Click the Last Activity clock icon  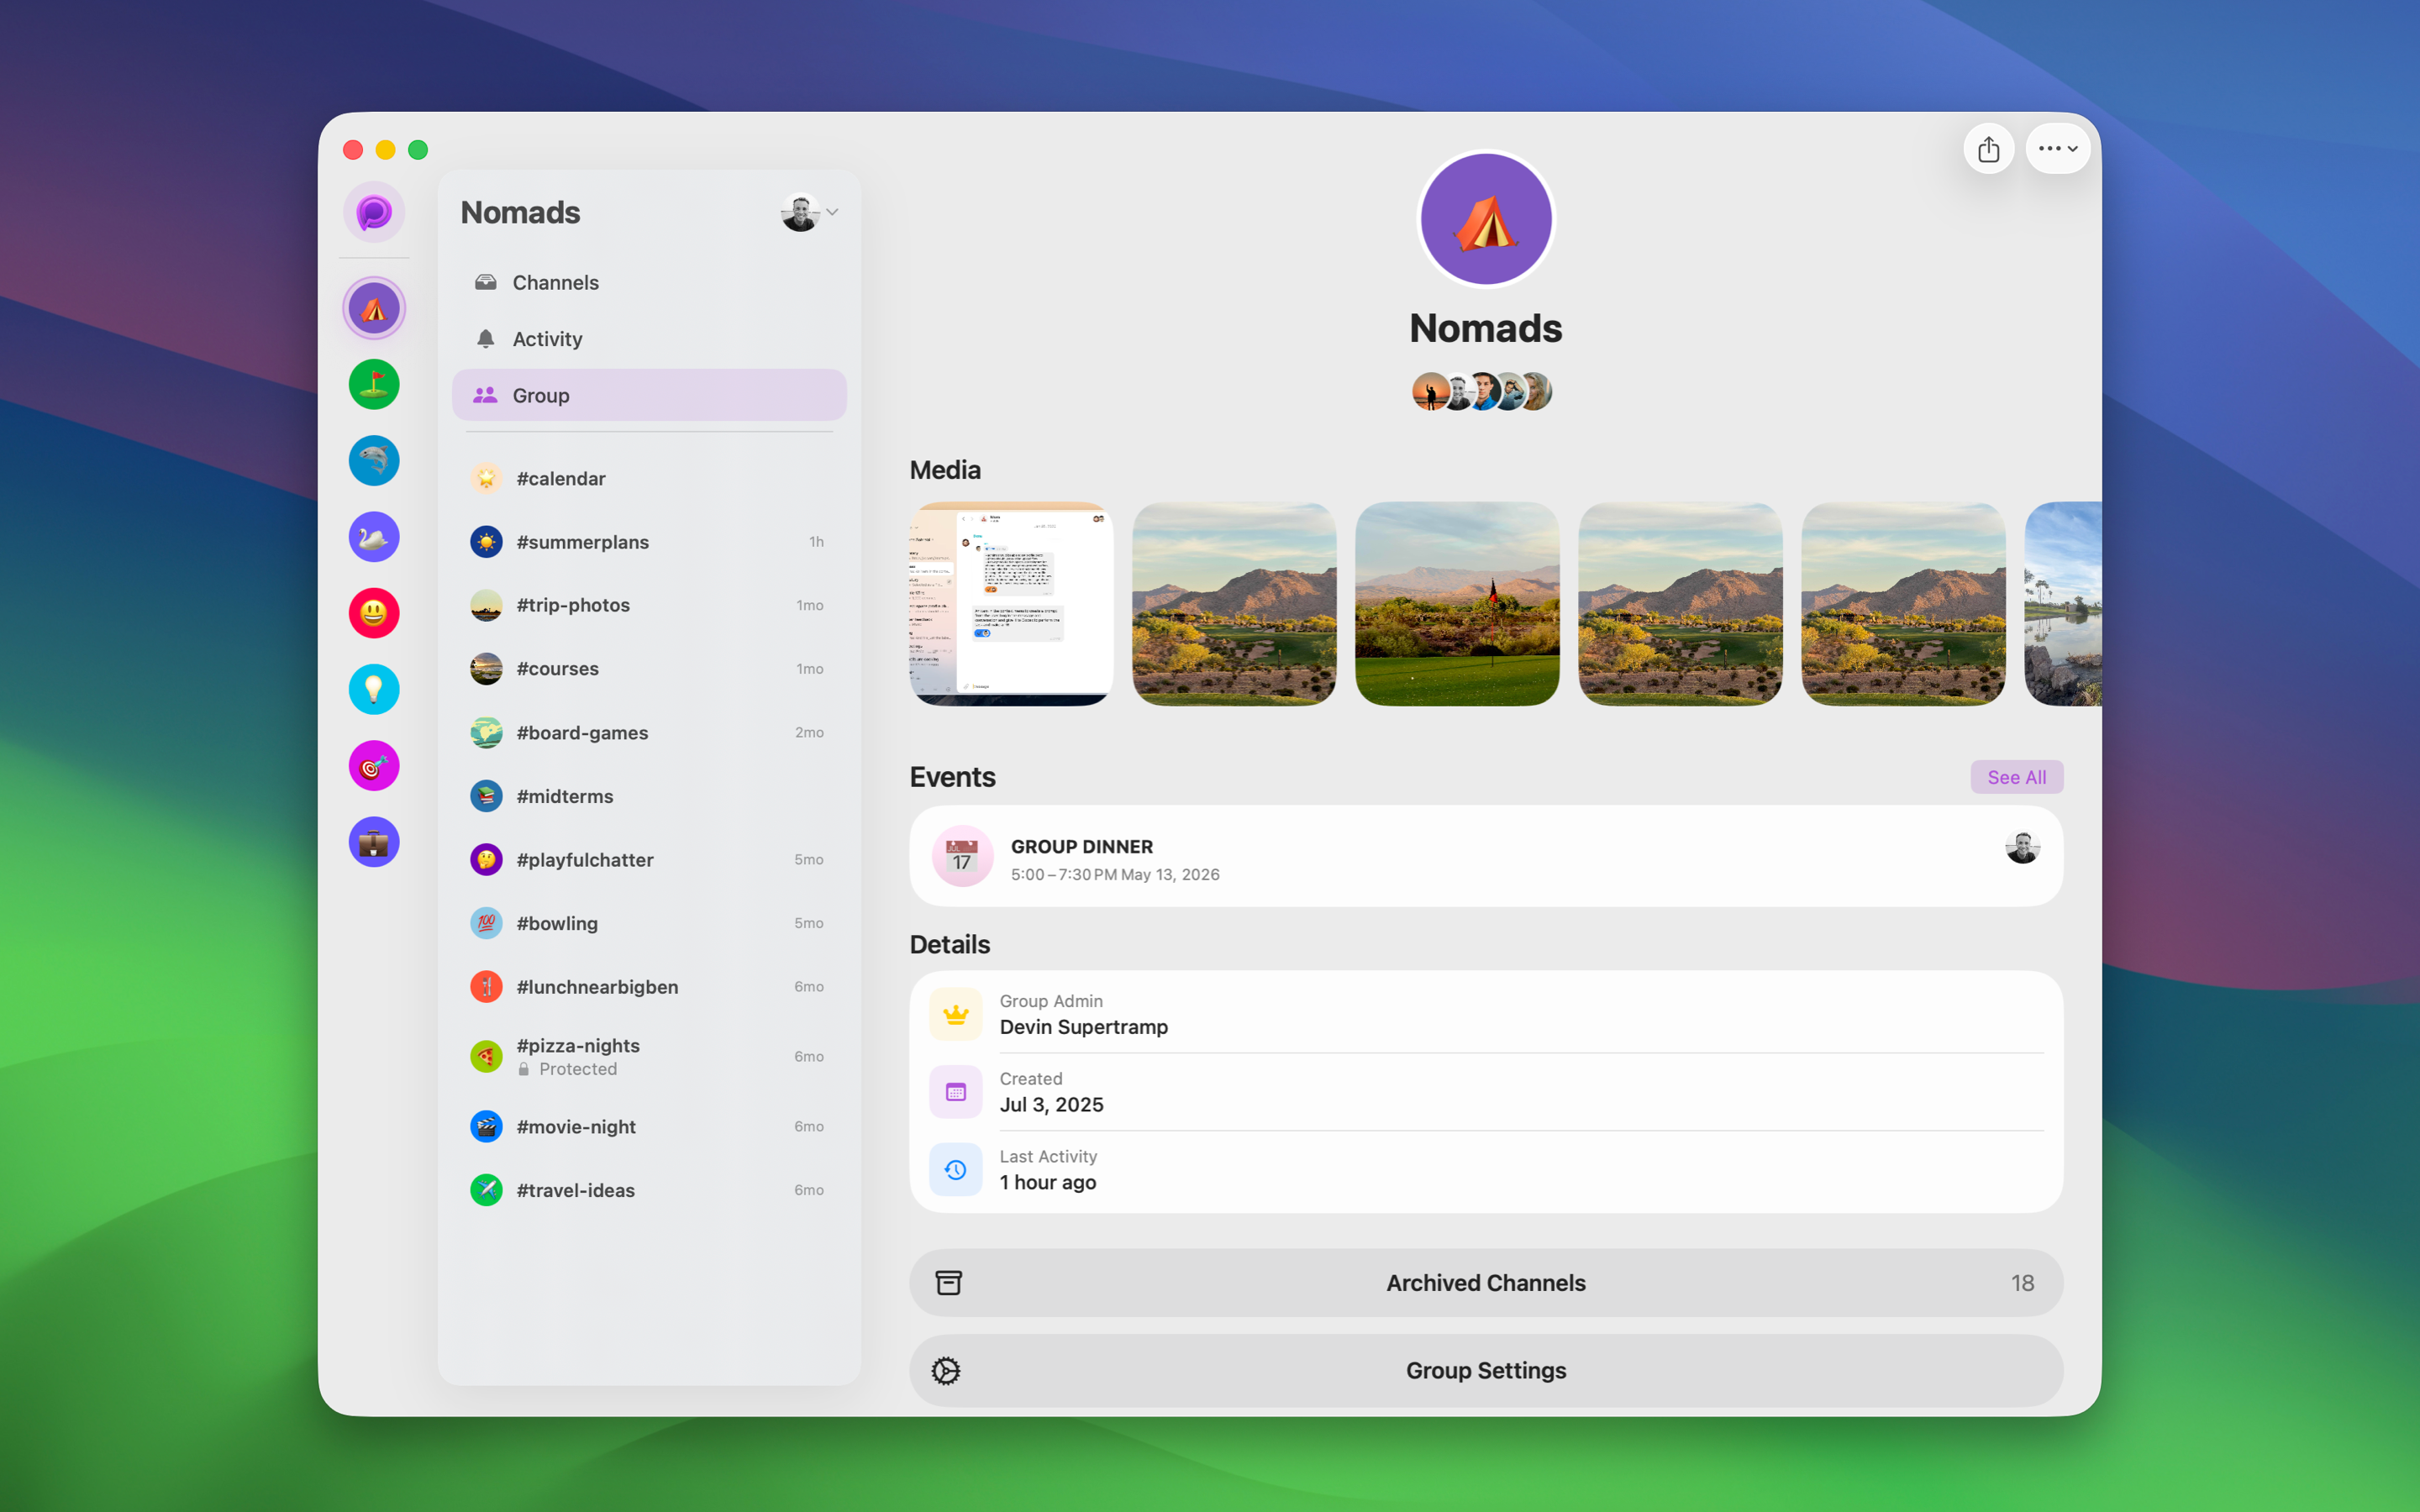point(956,1170)
